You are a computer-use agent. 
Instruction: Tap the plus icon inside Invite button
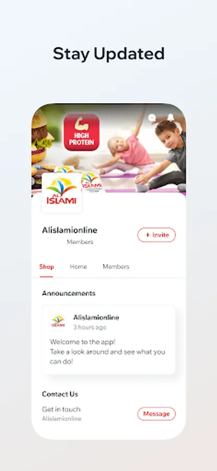[x=147, y=235]
